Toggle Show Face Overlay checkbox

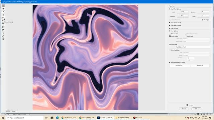[x=186, y=34]
